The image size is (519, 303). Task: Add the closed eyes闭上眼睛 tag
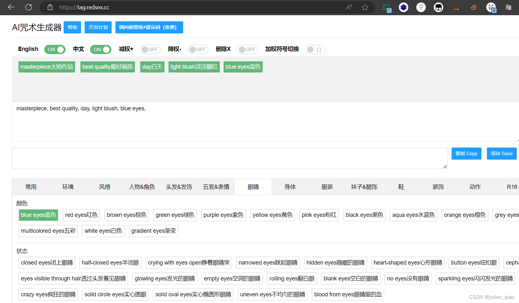click(47, 263)
